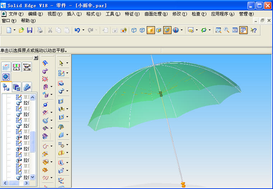This screenshot has width=273, height=189.
Task: Choose the Mirror copy feature tool
Action: [x=61, y=153]
